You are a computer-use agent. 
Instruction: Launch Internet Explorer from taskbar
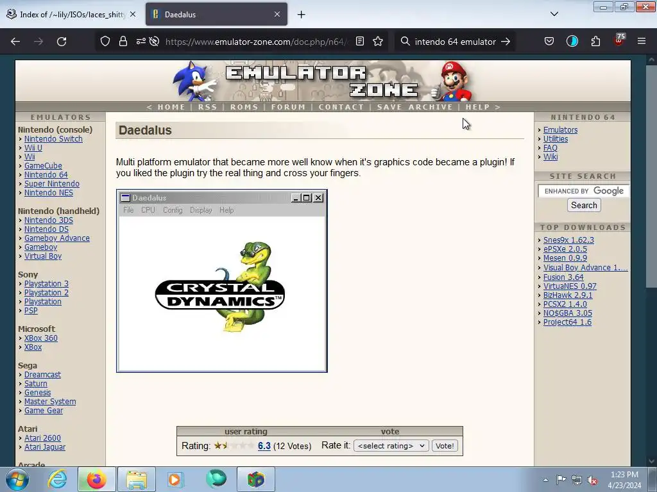[x=57, y=479]
